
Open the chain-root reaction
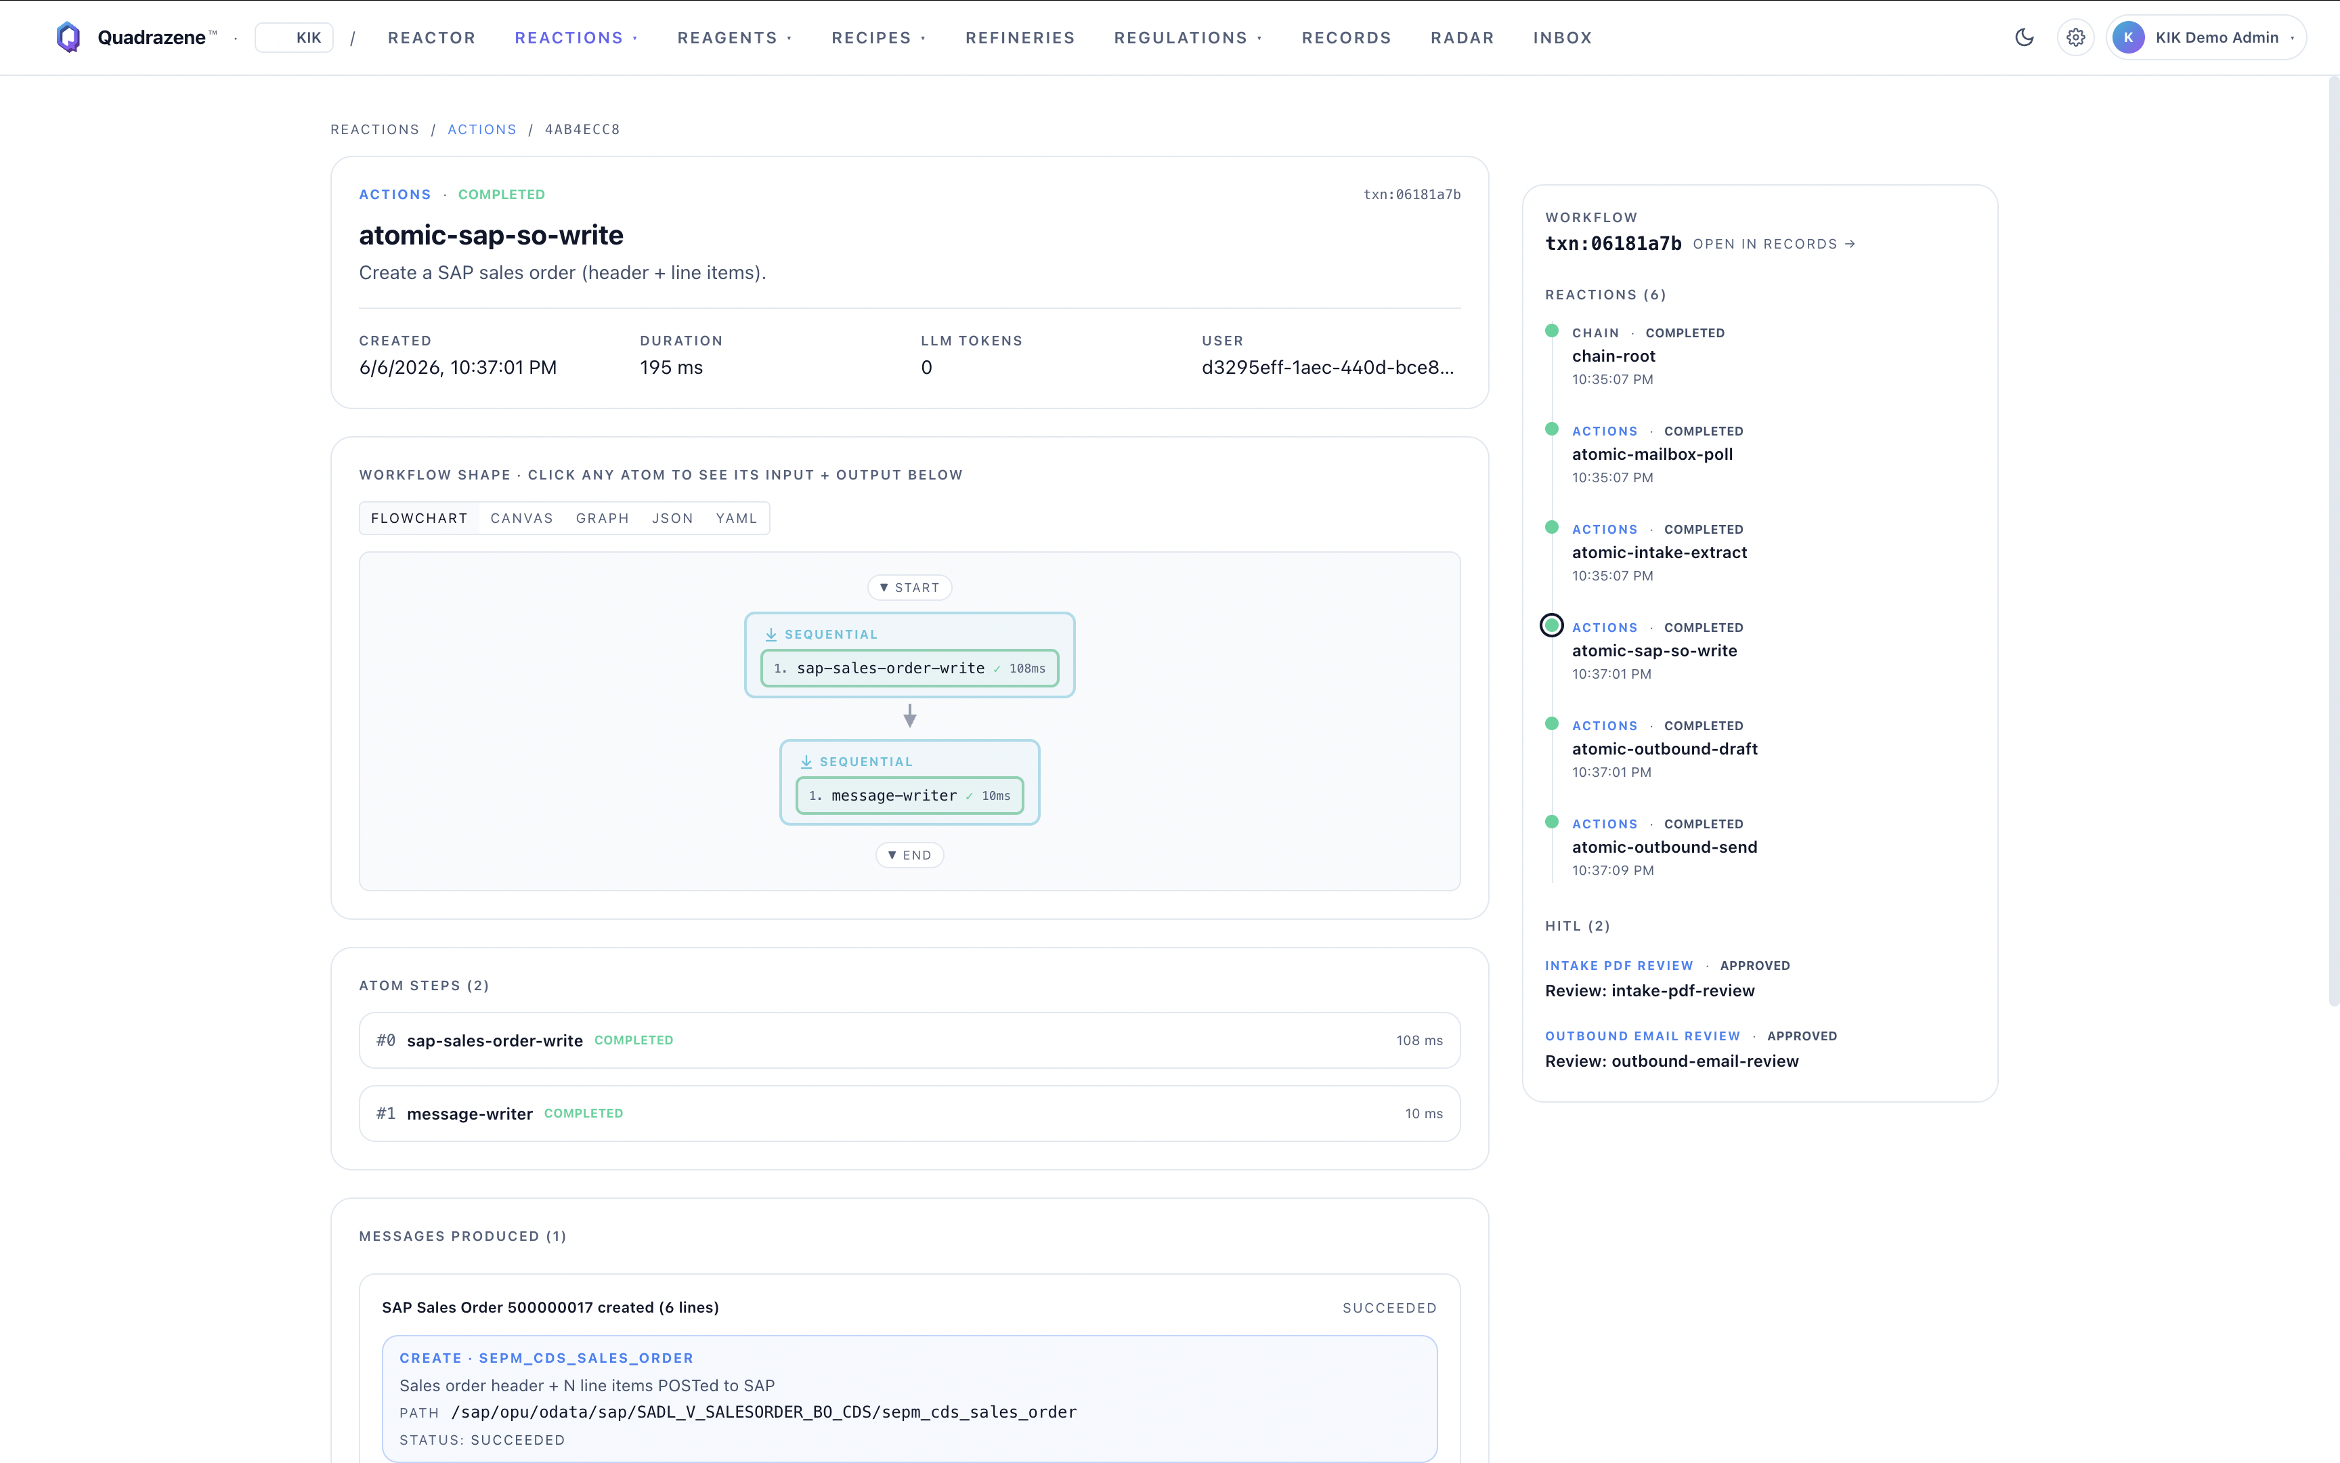pos(1613,356)
